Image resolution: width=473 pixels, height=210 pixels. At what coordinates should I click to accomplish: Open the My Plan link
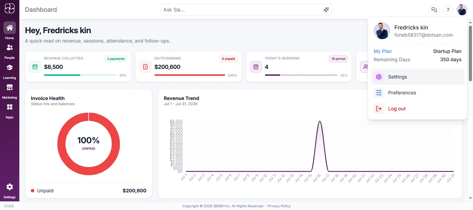point(383,51)
